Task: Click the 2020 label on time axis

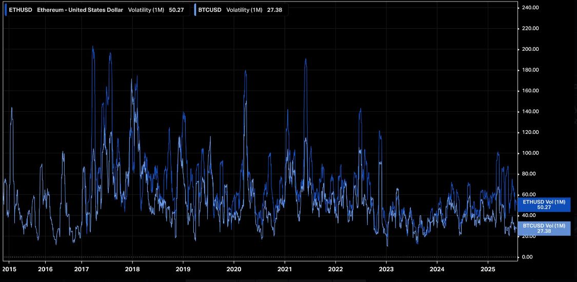Action: pyautogui.click(x=234, y=269)
